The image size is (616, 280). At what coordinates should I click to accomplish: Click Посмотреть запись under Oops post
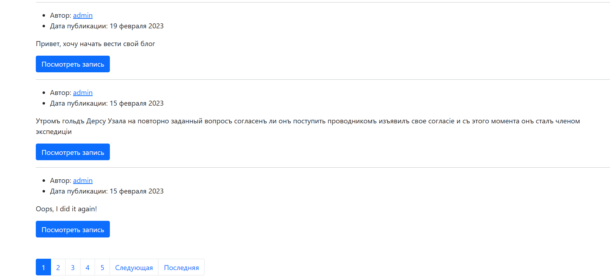pyautogui.click(x=73, y=229)
